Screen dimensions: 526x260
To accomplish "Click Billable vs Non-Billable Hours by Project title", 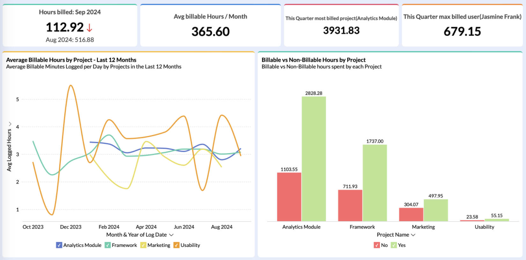I will tap(313, 60).
